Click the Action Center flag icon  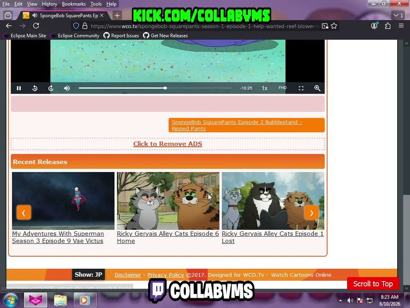pos(360,300)
